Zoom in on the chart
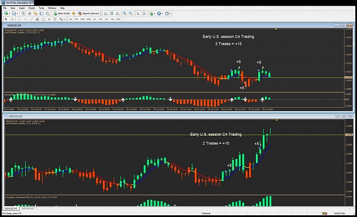The height and width of the screenshot is (217, 357). tap(125, 14)
